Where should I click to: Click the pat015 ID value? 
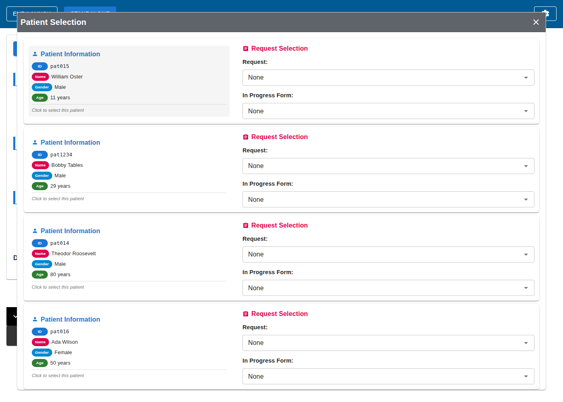(60, 66)
